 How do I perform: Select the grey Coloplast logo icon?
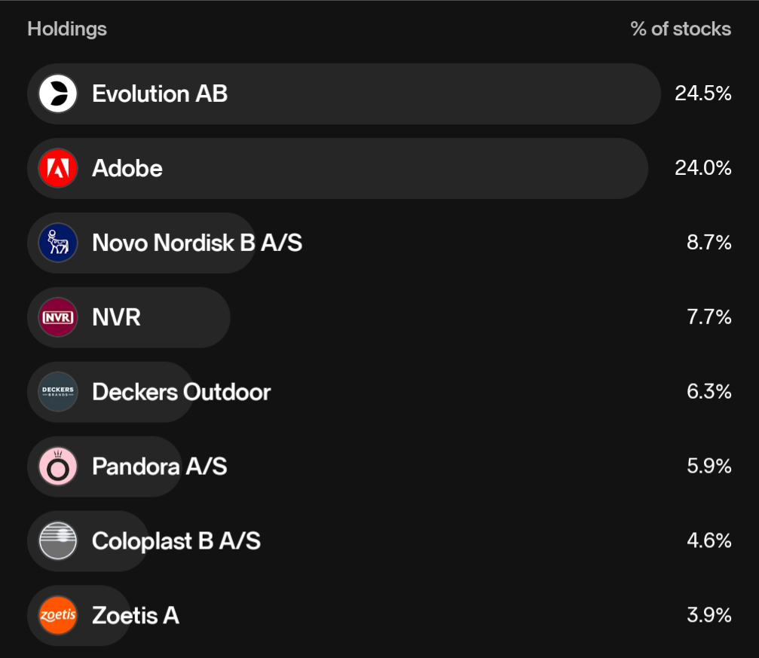click(57, 541)
